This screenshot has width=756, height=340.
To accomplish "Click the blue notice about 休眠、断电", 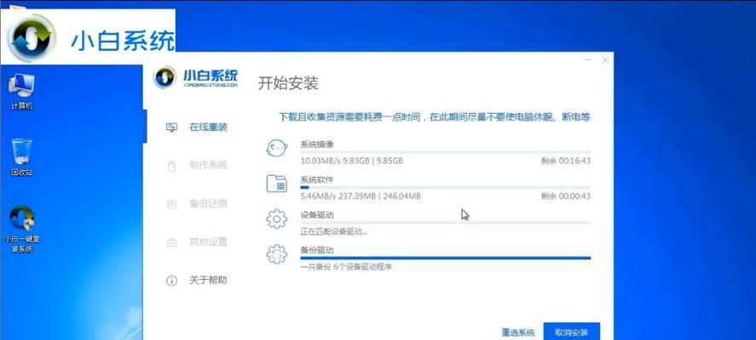I will pos(435,116).
